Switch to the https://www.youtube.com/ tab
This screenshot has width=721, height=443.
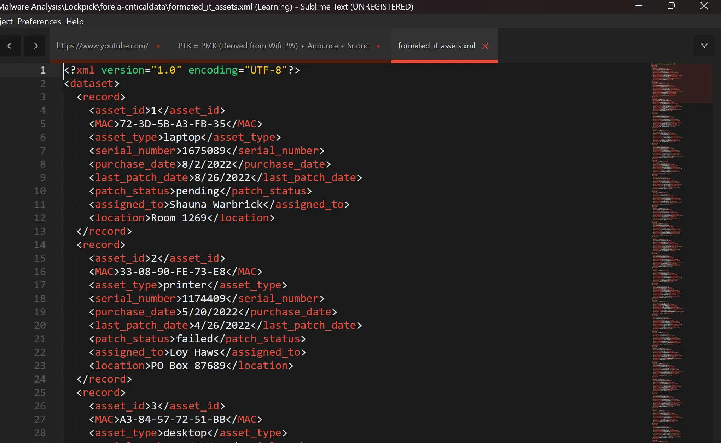tap(103, 46)
